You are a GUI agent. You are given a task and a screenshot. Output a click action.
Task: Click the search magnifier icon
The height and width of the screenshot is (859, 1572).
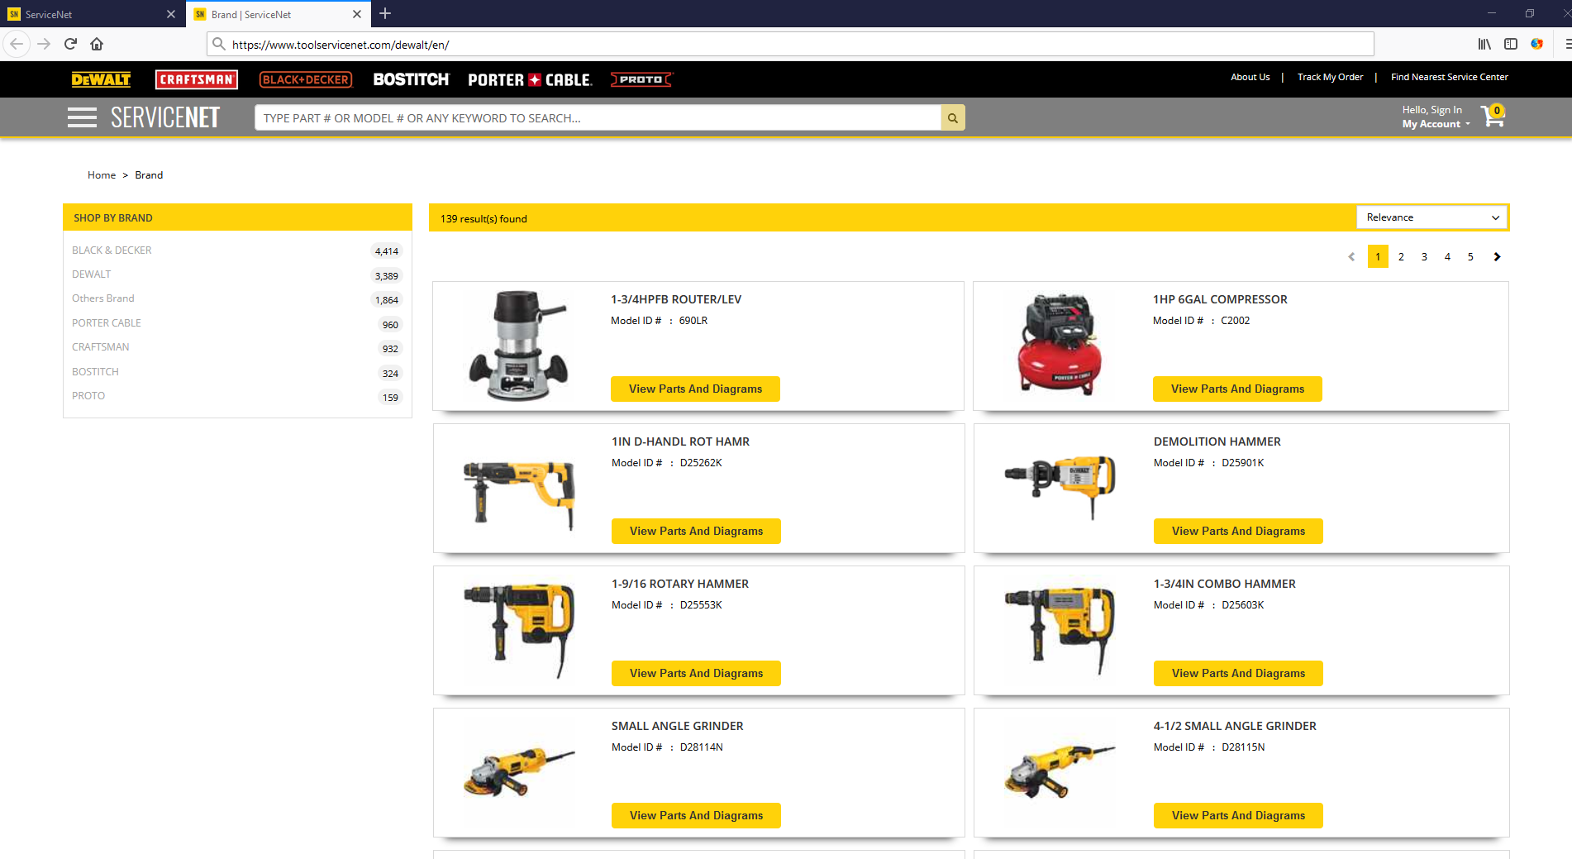952,117
